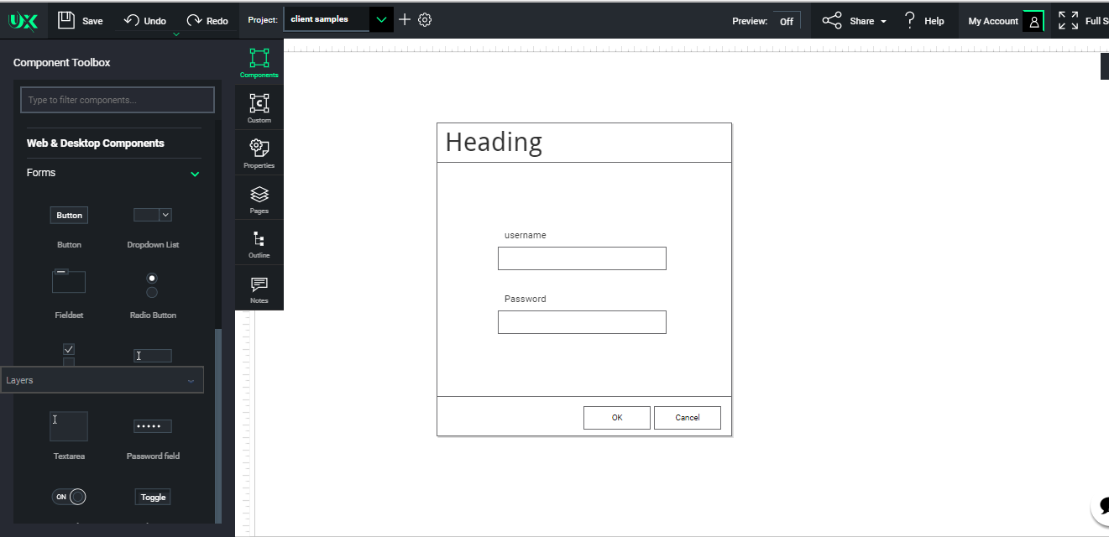Click the component filter search field

click(117, 99)
